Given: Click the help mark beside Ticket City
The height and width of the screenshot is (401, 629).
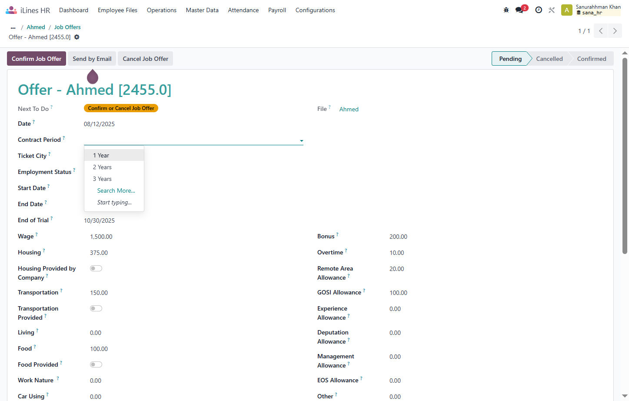Looking at the screenshot, I should 50,154.
